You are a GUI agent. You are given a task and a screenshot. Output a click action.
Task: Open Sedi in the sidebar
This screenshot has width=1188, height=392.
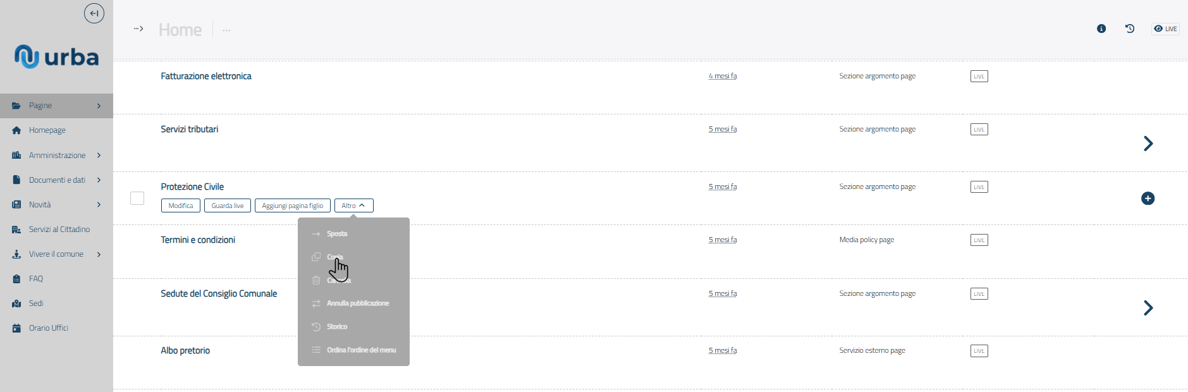(36, 303)
